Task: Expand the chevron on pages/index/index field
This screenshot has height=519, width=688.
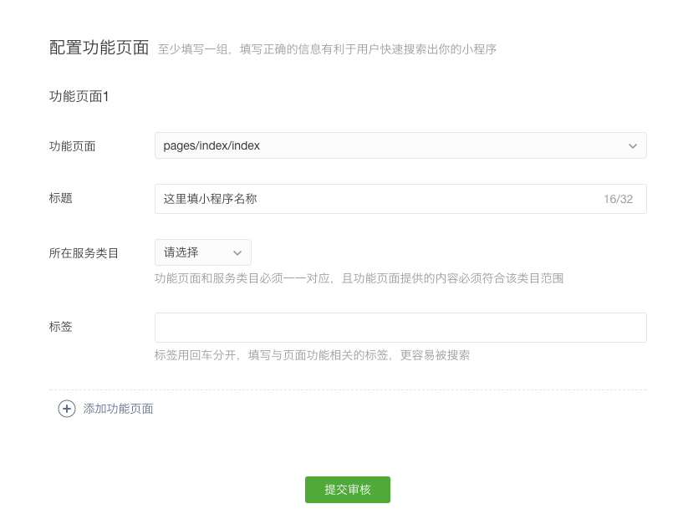Action: (x=633, y=146)
